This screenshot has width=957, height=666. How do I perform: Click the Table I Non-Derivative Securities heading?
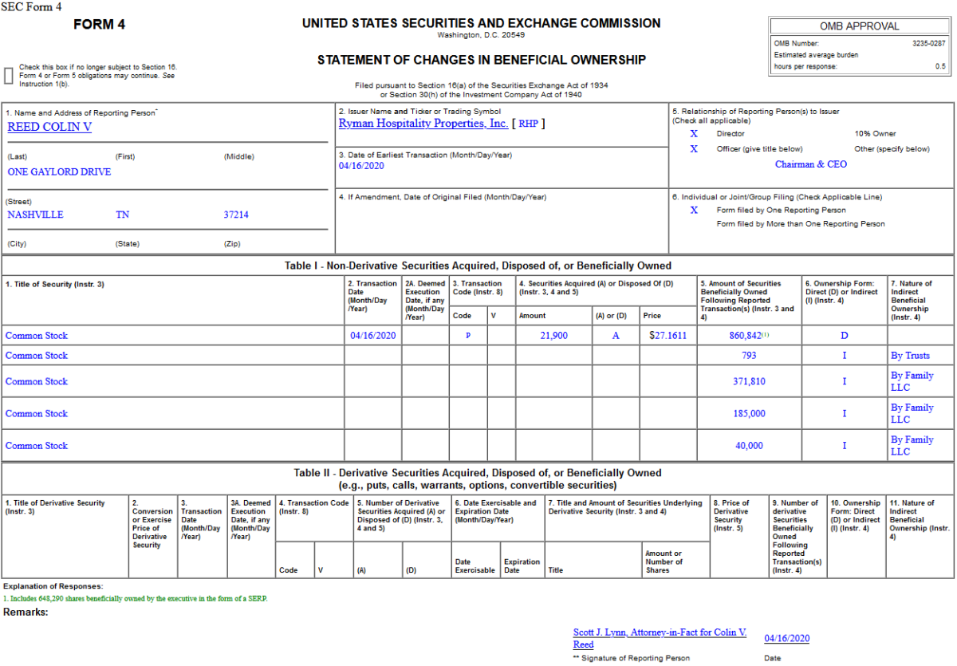tap(478, 266)
